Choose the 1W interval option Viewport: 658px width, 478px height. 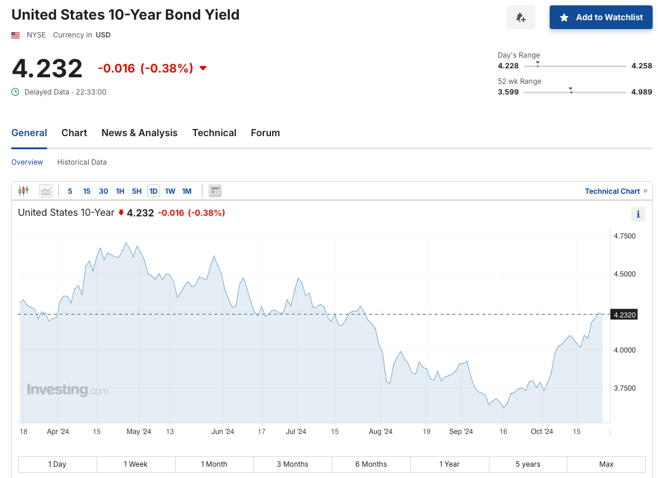click(x=170, y=191)
